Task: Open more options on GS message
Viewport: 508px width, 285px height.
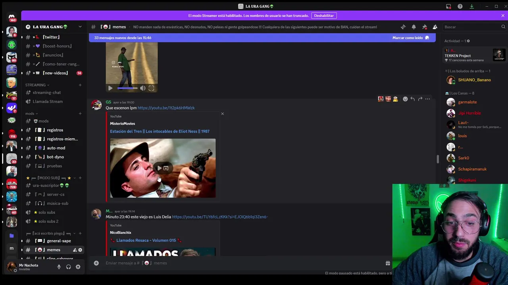Action: (427, 99)
